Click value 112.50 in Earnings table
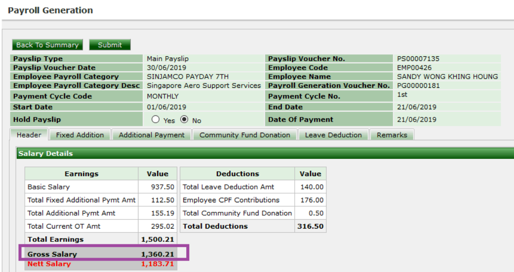Image resolution: width=514 pixels, height=272 pixels. 162,200
